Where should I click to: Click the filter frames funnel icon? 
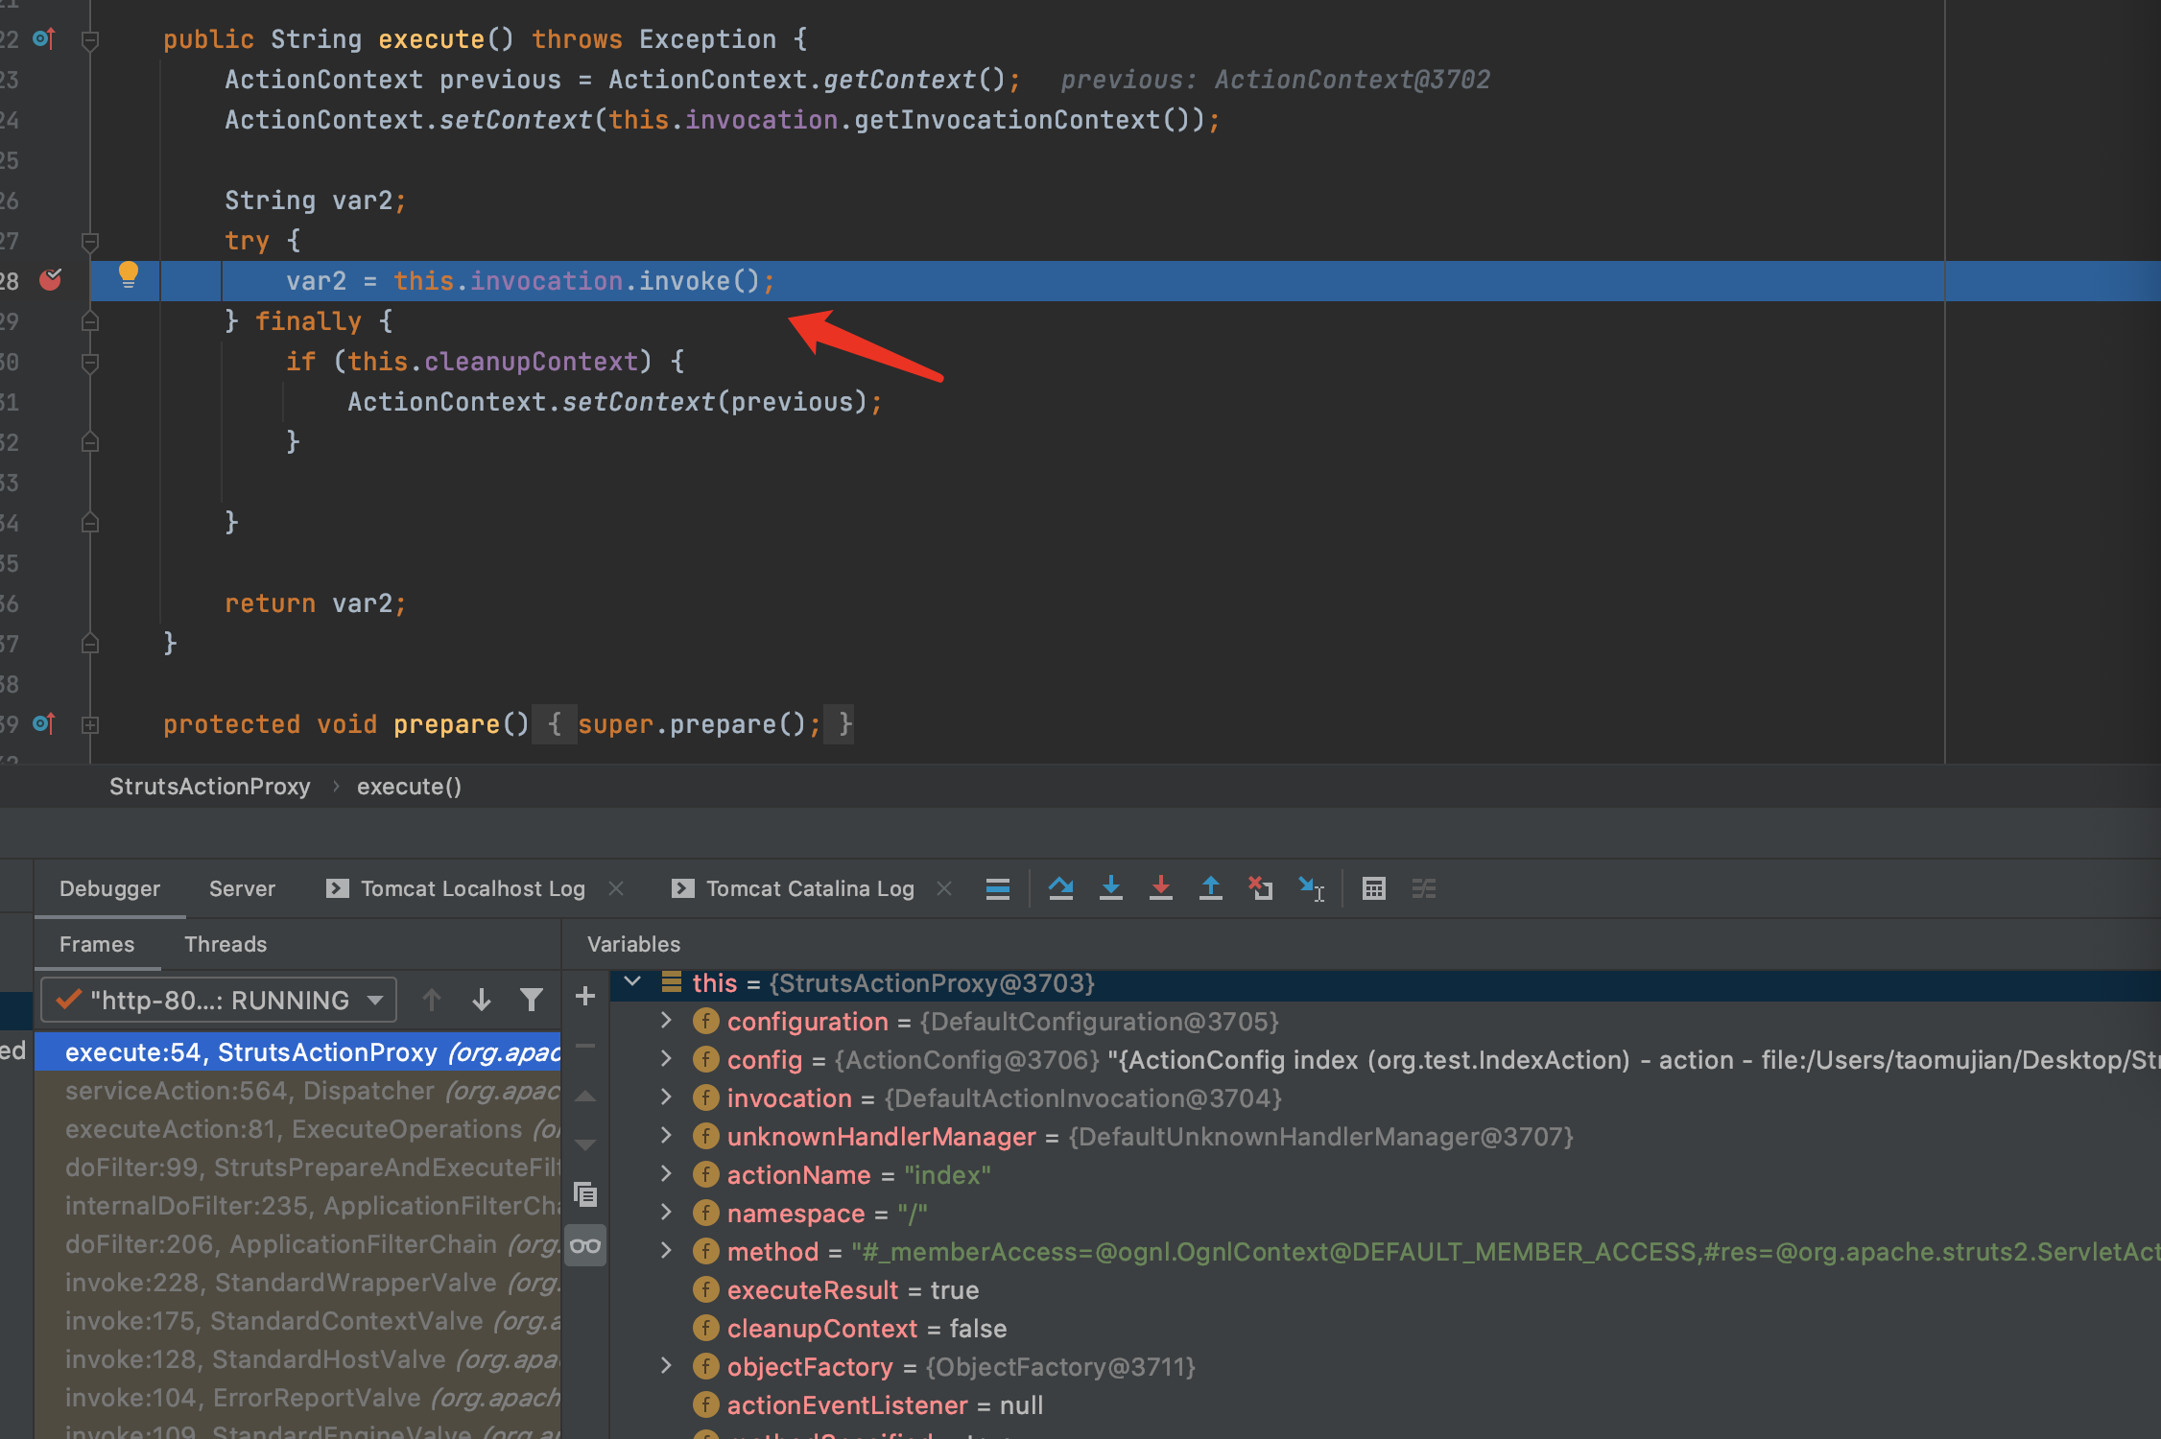point(532,1001)
